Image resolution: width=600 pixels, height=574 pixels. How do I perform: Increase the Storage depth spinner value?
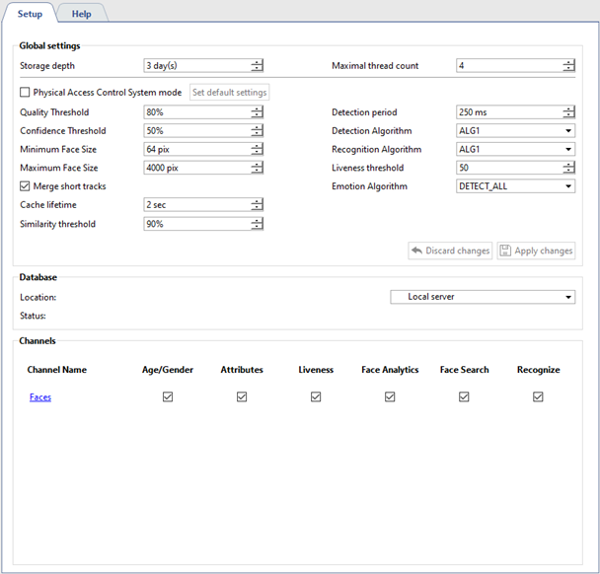(x=257, y=62)
